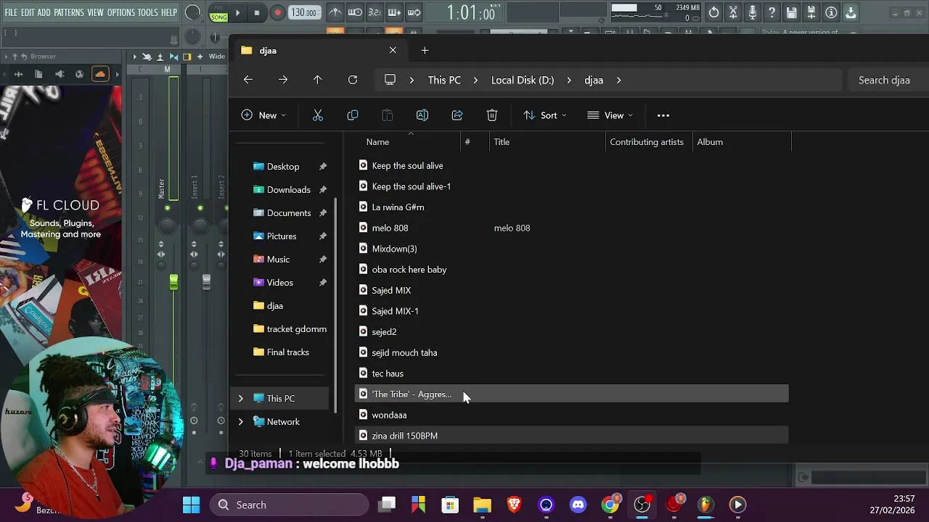
Task: Open the project info icon in FL Studio
Action: 831,12
